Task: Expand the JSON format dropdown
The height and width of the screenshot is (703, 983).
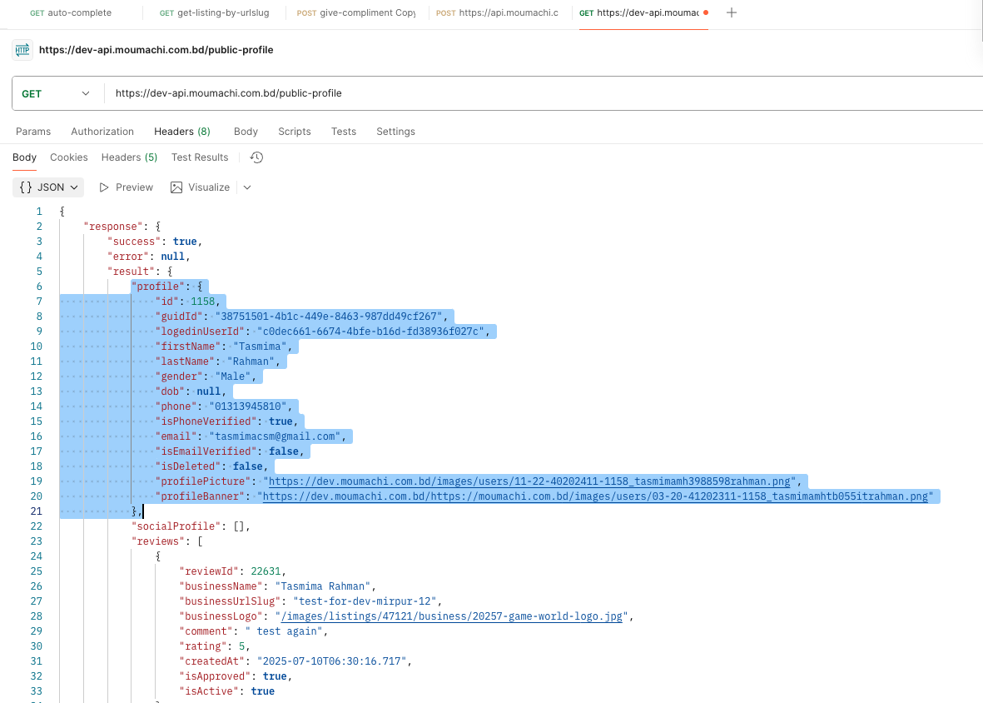Action: coord(48,187)
